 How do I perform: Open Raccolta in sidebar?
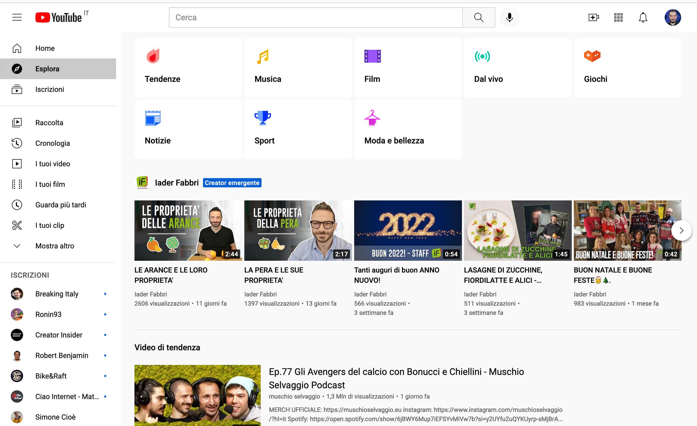(x=58, y=123)
